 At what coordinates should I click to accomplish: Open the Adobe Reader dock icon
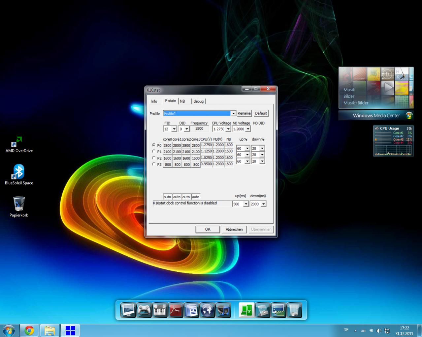tap(176, 310)
